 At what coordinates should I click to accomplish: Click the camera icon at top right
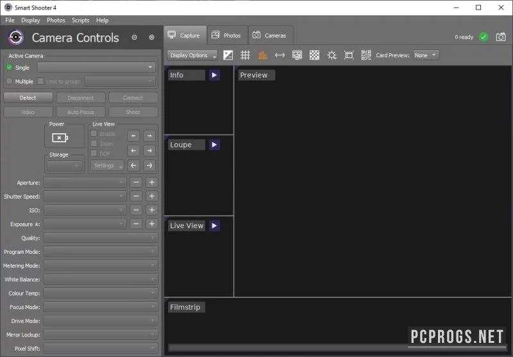501,37
